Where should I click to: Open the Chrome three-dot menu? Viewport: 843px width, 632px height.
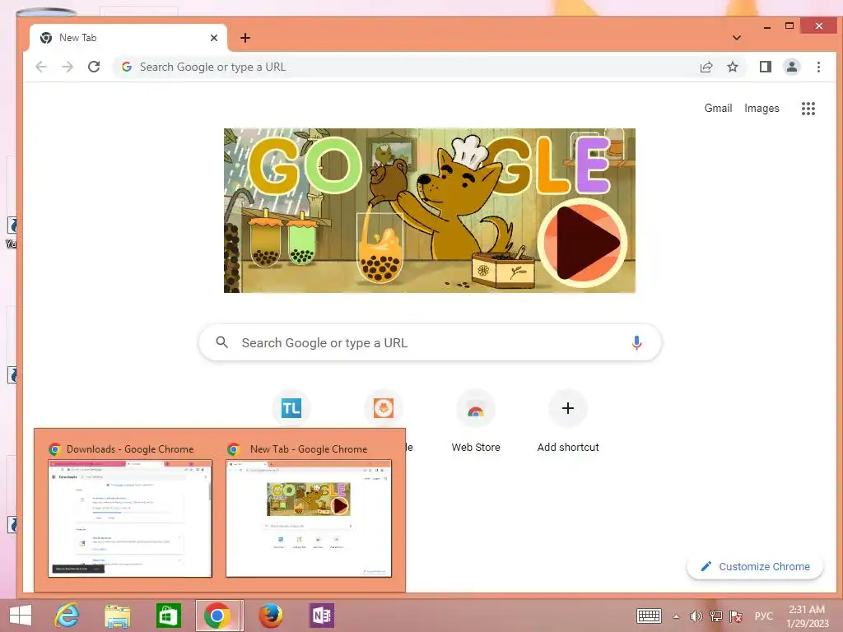pyautogui.click(x=818, y=67)
